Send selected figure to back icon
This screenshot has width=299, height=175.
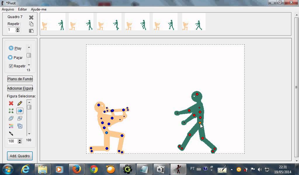(x=20, y=118)
